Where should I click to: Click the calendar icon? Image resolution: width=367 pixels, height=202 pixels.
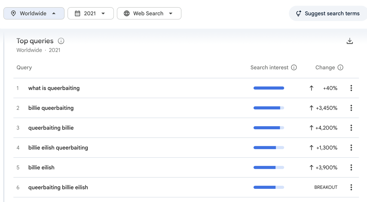(77, 13)
